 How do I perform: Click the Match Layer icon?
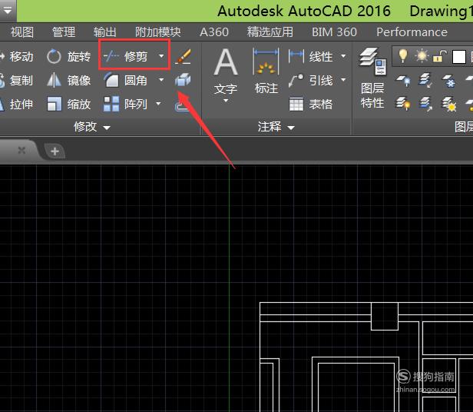[x=425, y=104]
